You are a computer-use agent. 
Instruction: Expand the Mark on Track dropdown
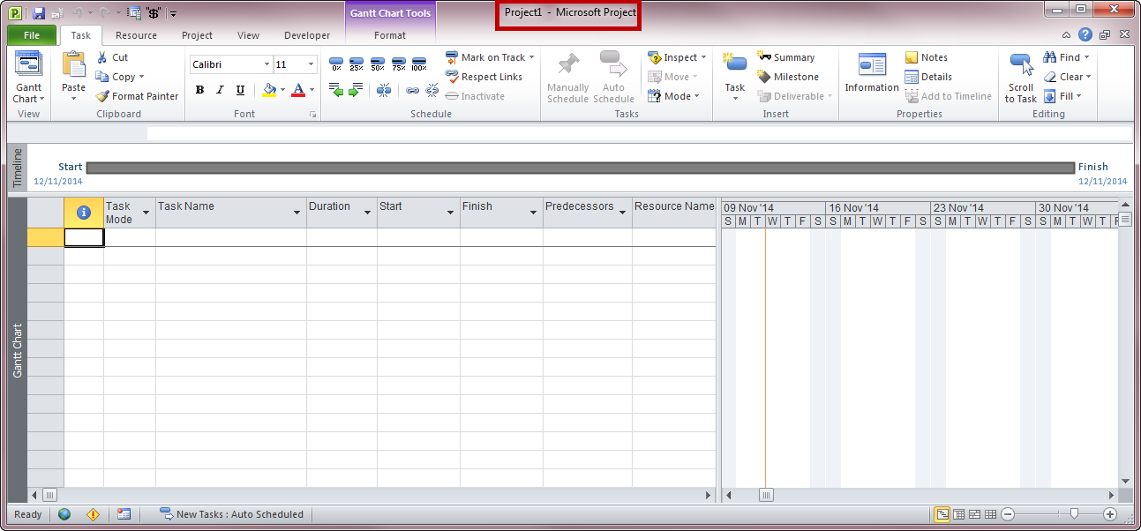(532, 57)
